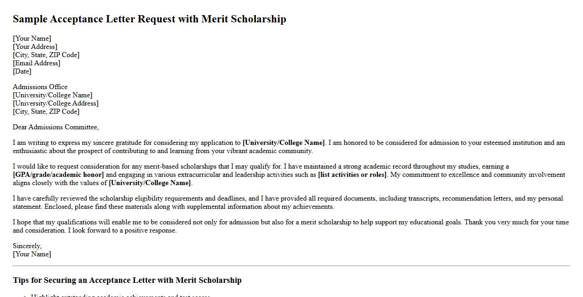The width and height of the screenshot is (583, 297).
Task: Click bold [University/College Name] in first paragraph
Action: (283, 143)
